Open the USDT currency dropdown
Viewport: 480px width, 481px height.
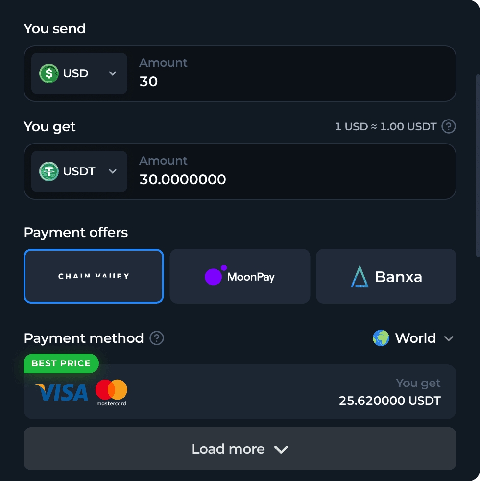(79, 171)
